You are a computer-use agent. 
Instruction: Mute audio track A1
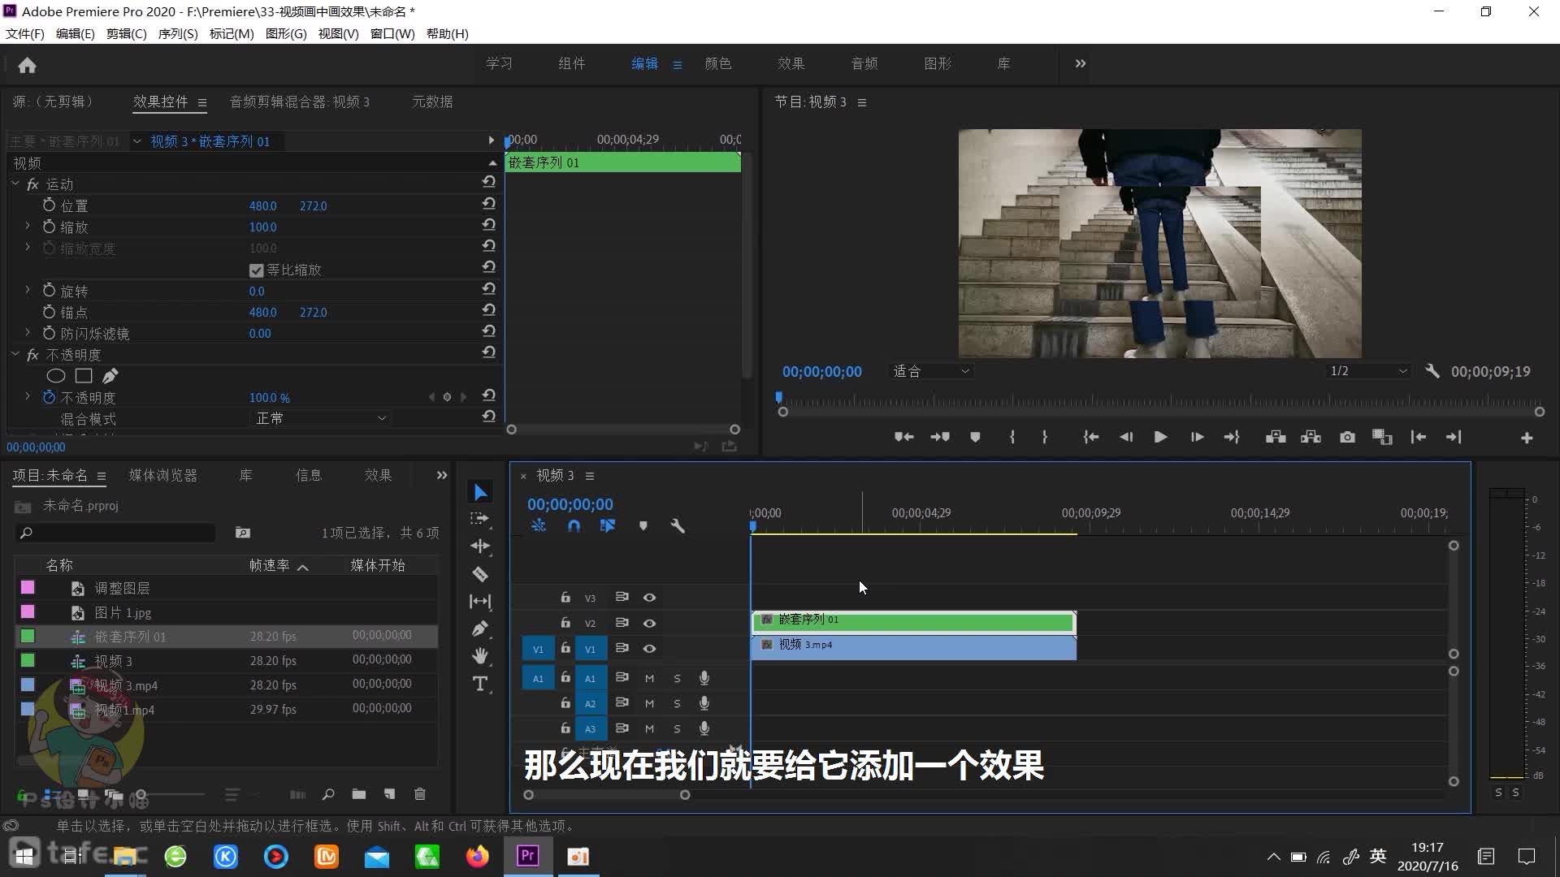649,678
